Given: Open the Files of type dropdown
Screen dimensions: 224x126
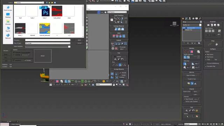Looking at the screenshot, I should pyautogui.click(x=48, y=43).
